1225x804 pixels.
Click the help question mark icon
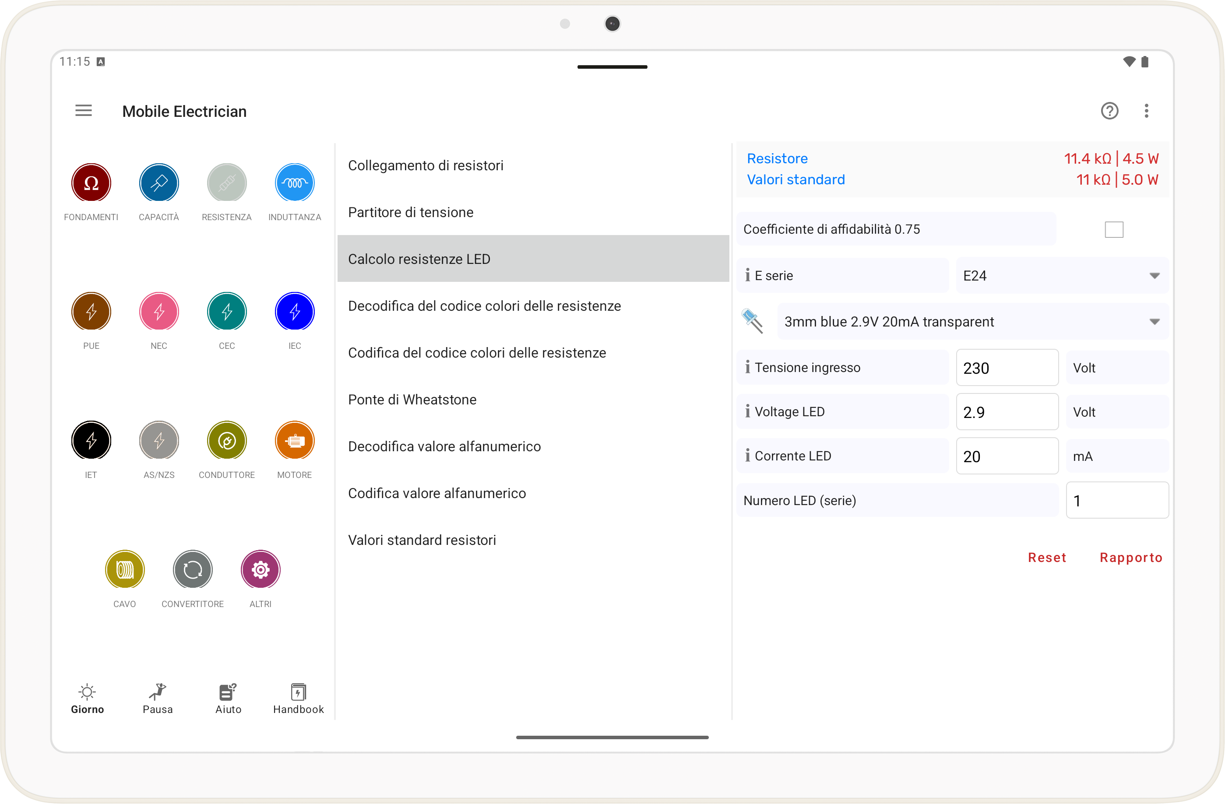click(1109, 111)
